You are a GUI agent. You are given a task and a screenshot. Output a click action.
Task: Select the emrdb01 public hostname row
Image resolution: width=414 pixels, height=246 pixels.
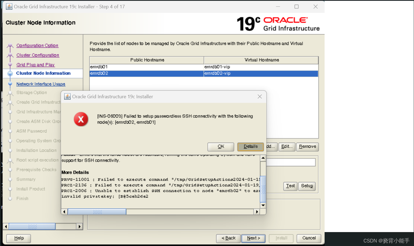(x=147, y=67)
